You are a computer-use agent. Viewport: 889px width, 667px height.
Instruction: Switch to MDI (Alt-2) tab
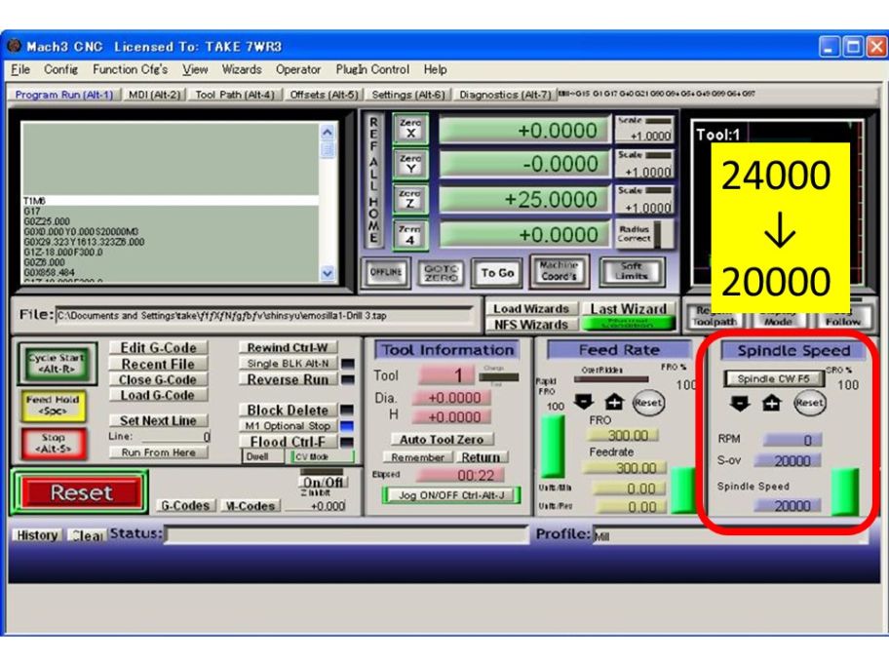click(x=154, y=95)
